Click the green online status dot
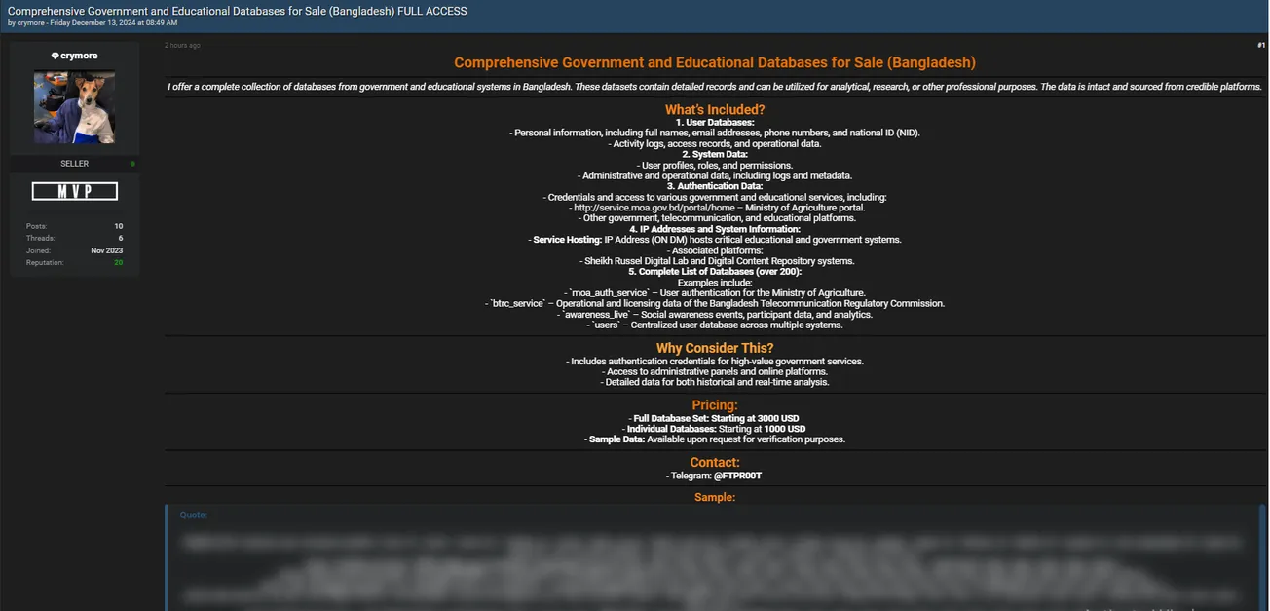The height and width of the screenshot is (611, 1270). click(132, 164)
